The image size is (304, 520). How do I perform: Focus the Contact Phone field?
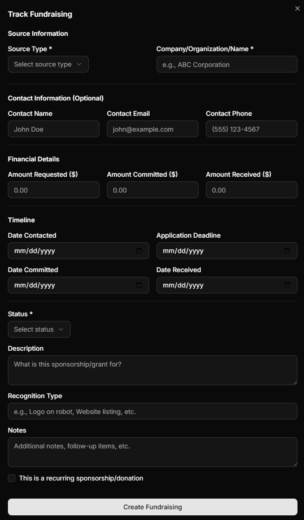tap(251, 129)
